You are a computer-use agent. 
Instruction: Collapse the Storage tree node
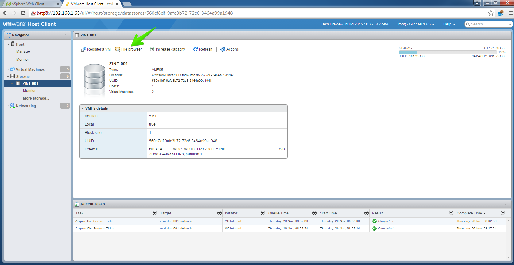pyautogui.click(x=8, y=77)
